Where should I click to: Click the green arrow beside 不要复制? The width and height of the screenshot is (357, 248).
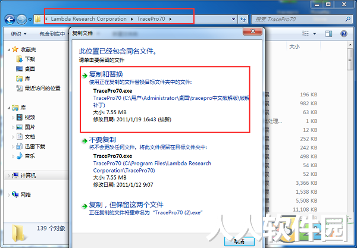click(84, 141)
